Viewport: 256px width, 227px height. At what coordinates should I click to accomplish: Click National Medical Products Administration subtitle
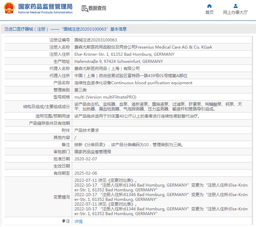click(45, 12)
